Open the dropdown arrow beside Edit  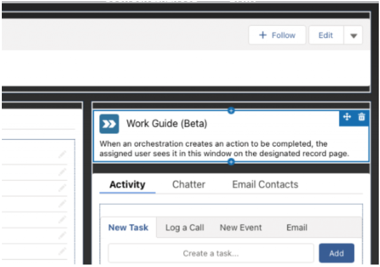[353, 36]
